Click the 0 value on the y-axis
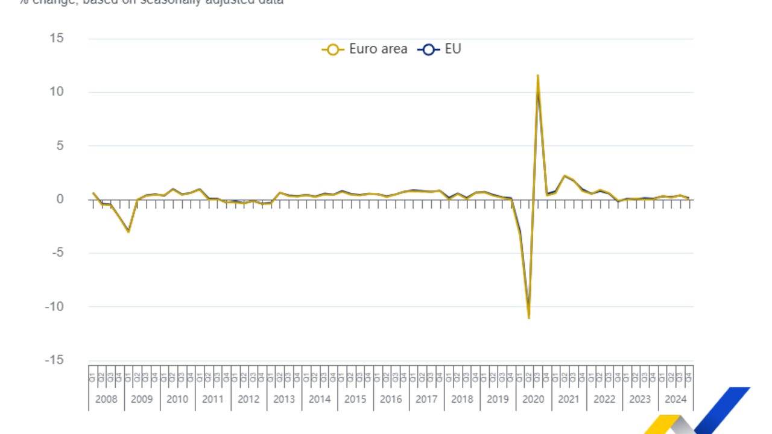Image resolution: width=772 pixels, height=434 pixels. tap(60, 200)
